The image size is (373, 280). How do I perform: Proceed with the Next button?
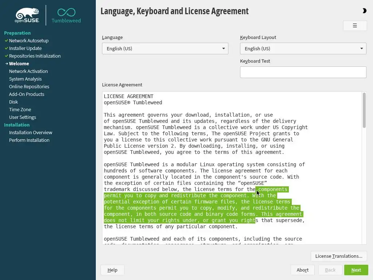[x=356, y=270]
